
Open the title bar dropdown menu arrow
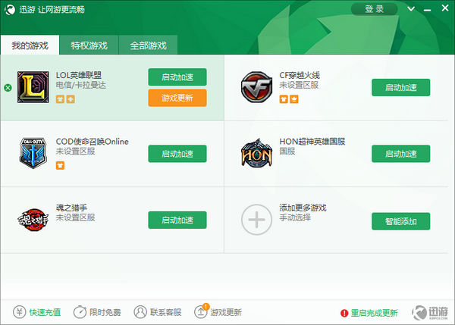tap(411, 9)
